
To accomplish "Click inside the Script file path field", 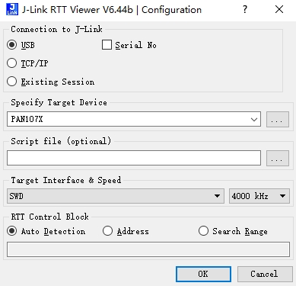I will click(134, 158).
